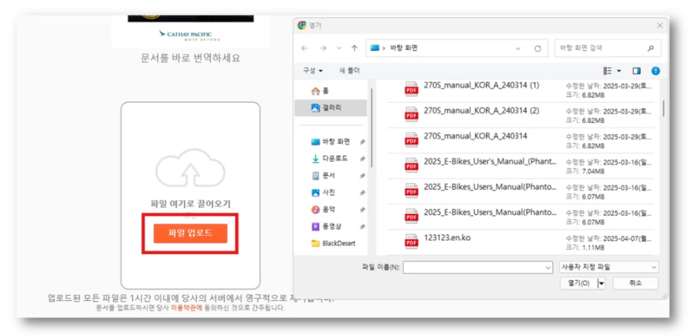Select the Gallery (갤러리) sidebar item

[x=334, y=108]
